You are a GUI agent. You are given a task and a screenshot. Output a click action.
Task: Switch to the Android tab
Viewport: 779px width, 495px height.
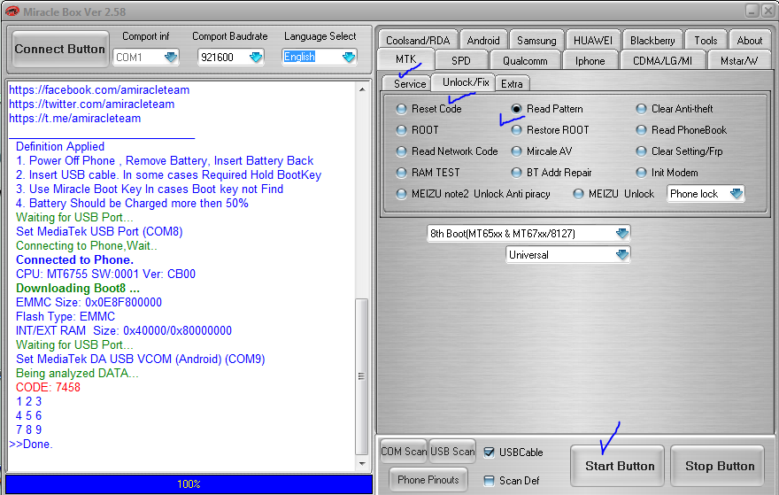tap(483, 40)
